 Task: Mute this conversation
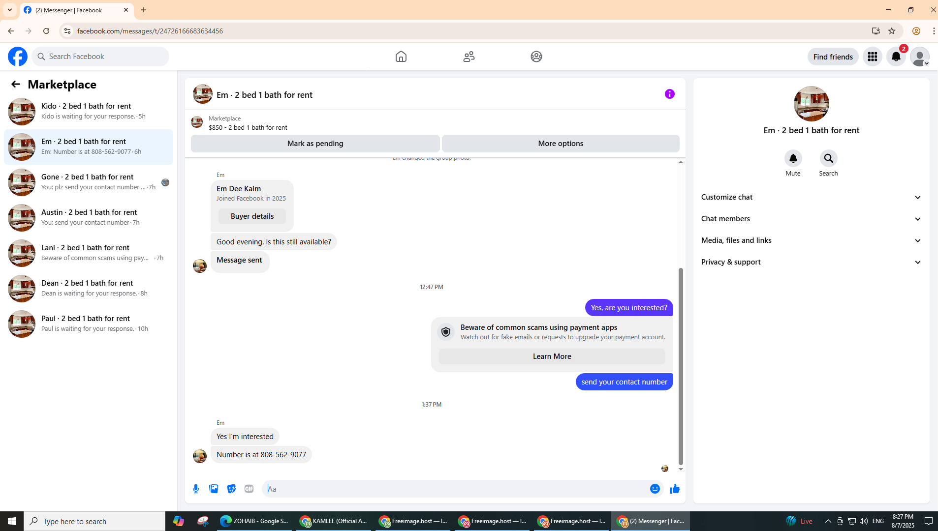coord(793,158)
